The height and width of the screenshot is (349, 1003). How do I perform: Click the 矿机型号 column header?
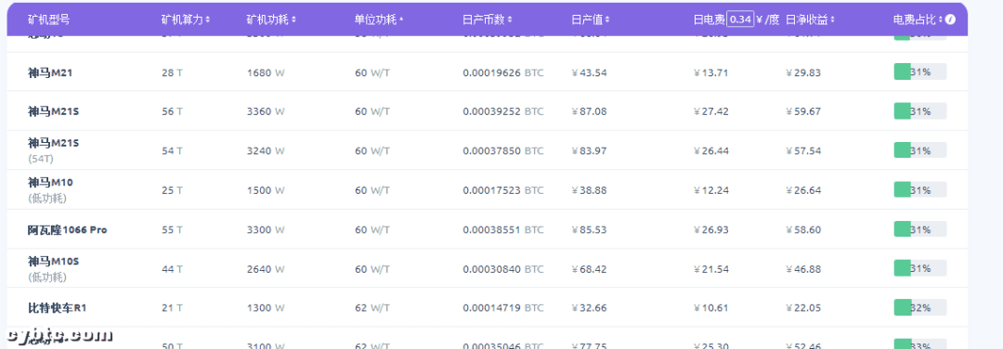(48, 19)
